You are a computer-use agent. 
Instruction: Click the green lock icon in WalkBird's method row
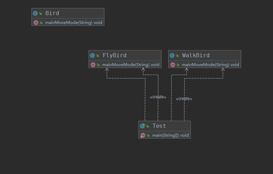[x=178, y=65]
